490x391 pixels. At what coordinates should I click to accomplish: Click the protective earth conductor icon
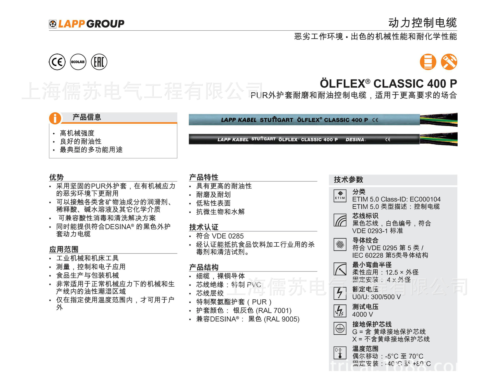pos(340,328)
